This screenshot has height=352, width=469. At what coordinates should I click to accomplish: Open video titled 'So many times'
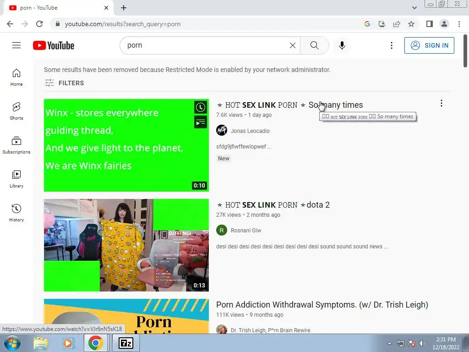(289, 105)
